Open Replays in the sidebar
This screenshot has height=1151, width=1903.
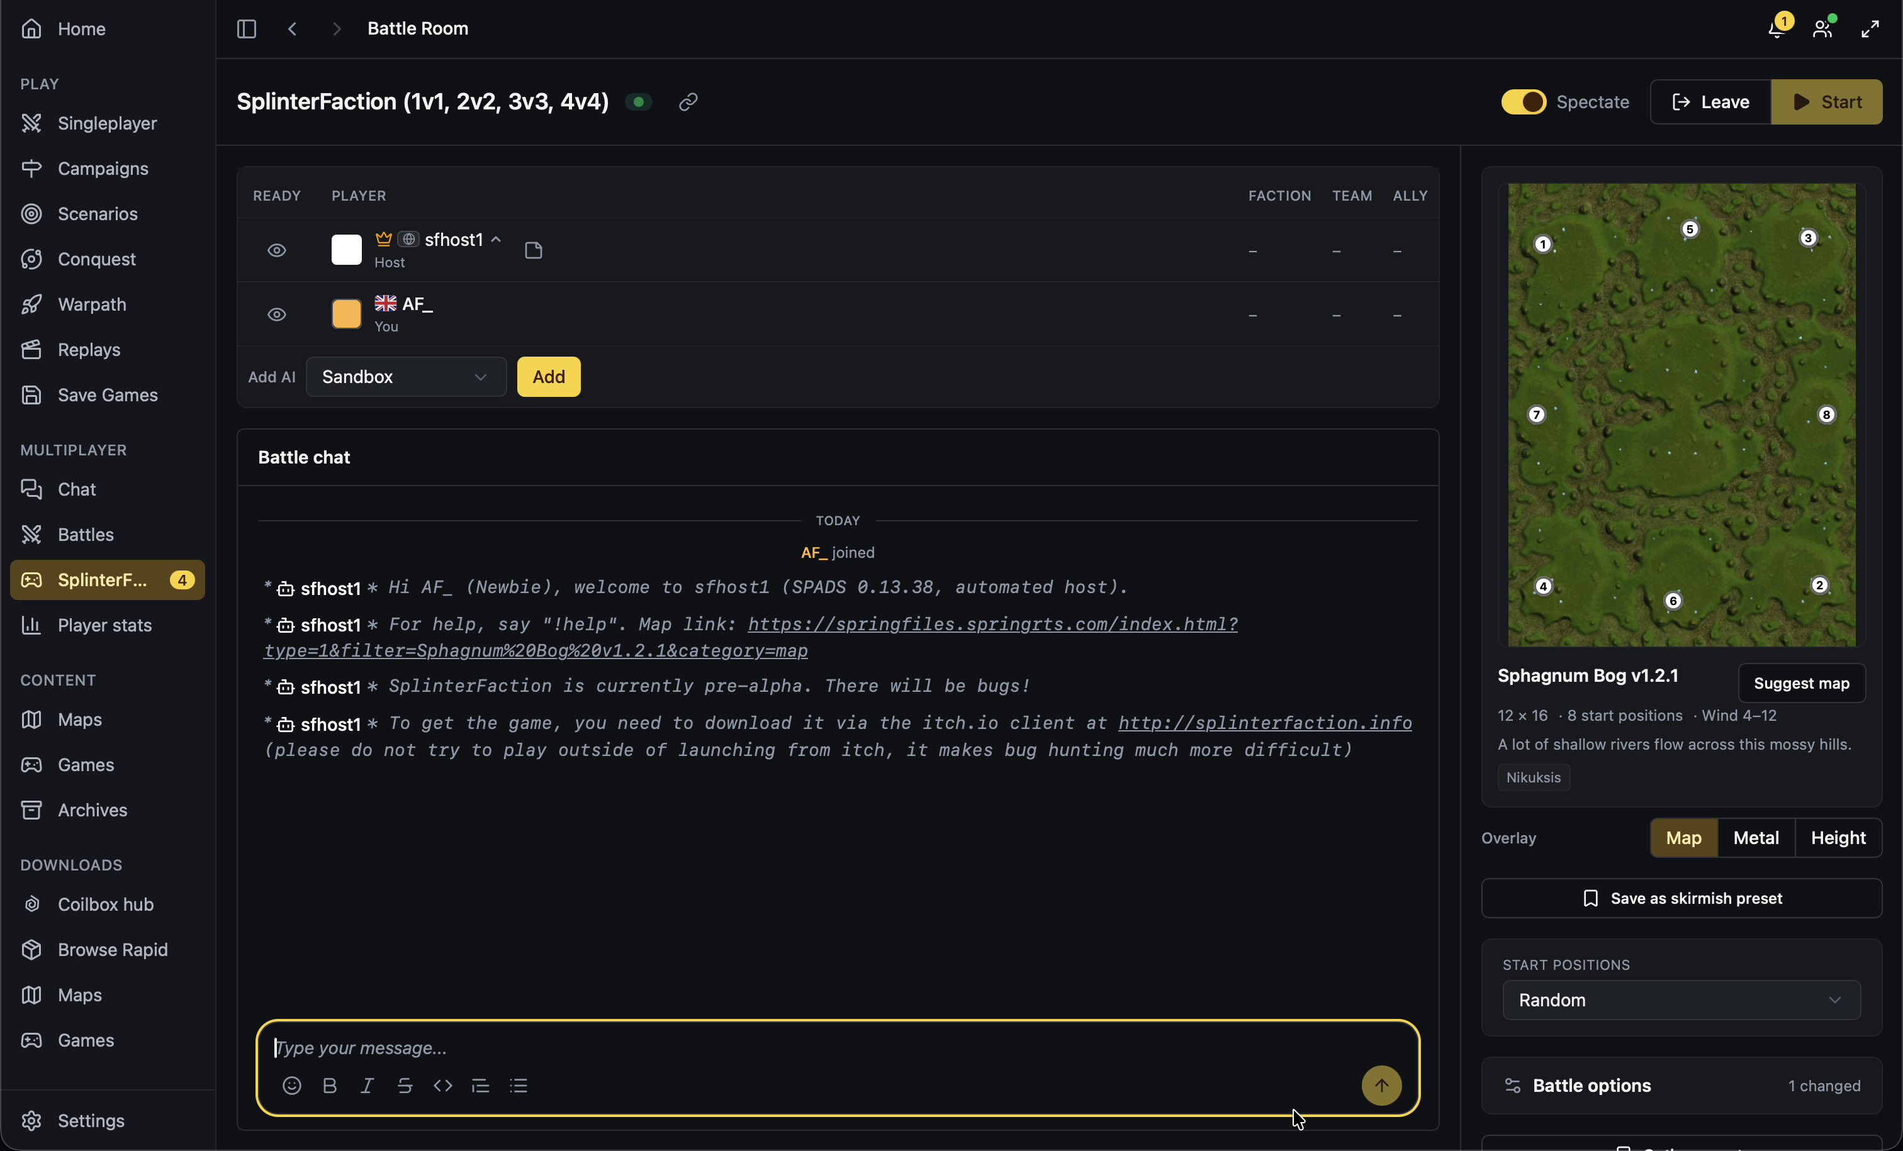(108, 349)
